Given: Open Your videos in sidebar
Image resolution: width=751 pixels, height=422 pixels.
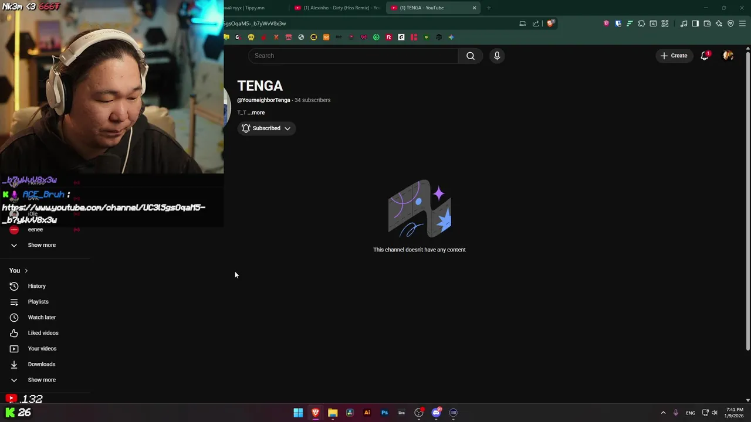Looking at the screenshot, I should click(45, 349).
